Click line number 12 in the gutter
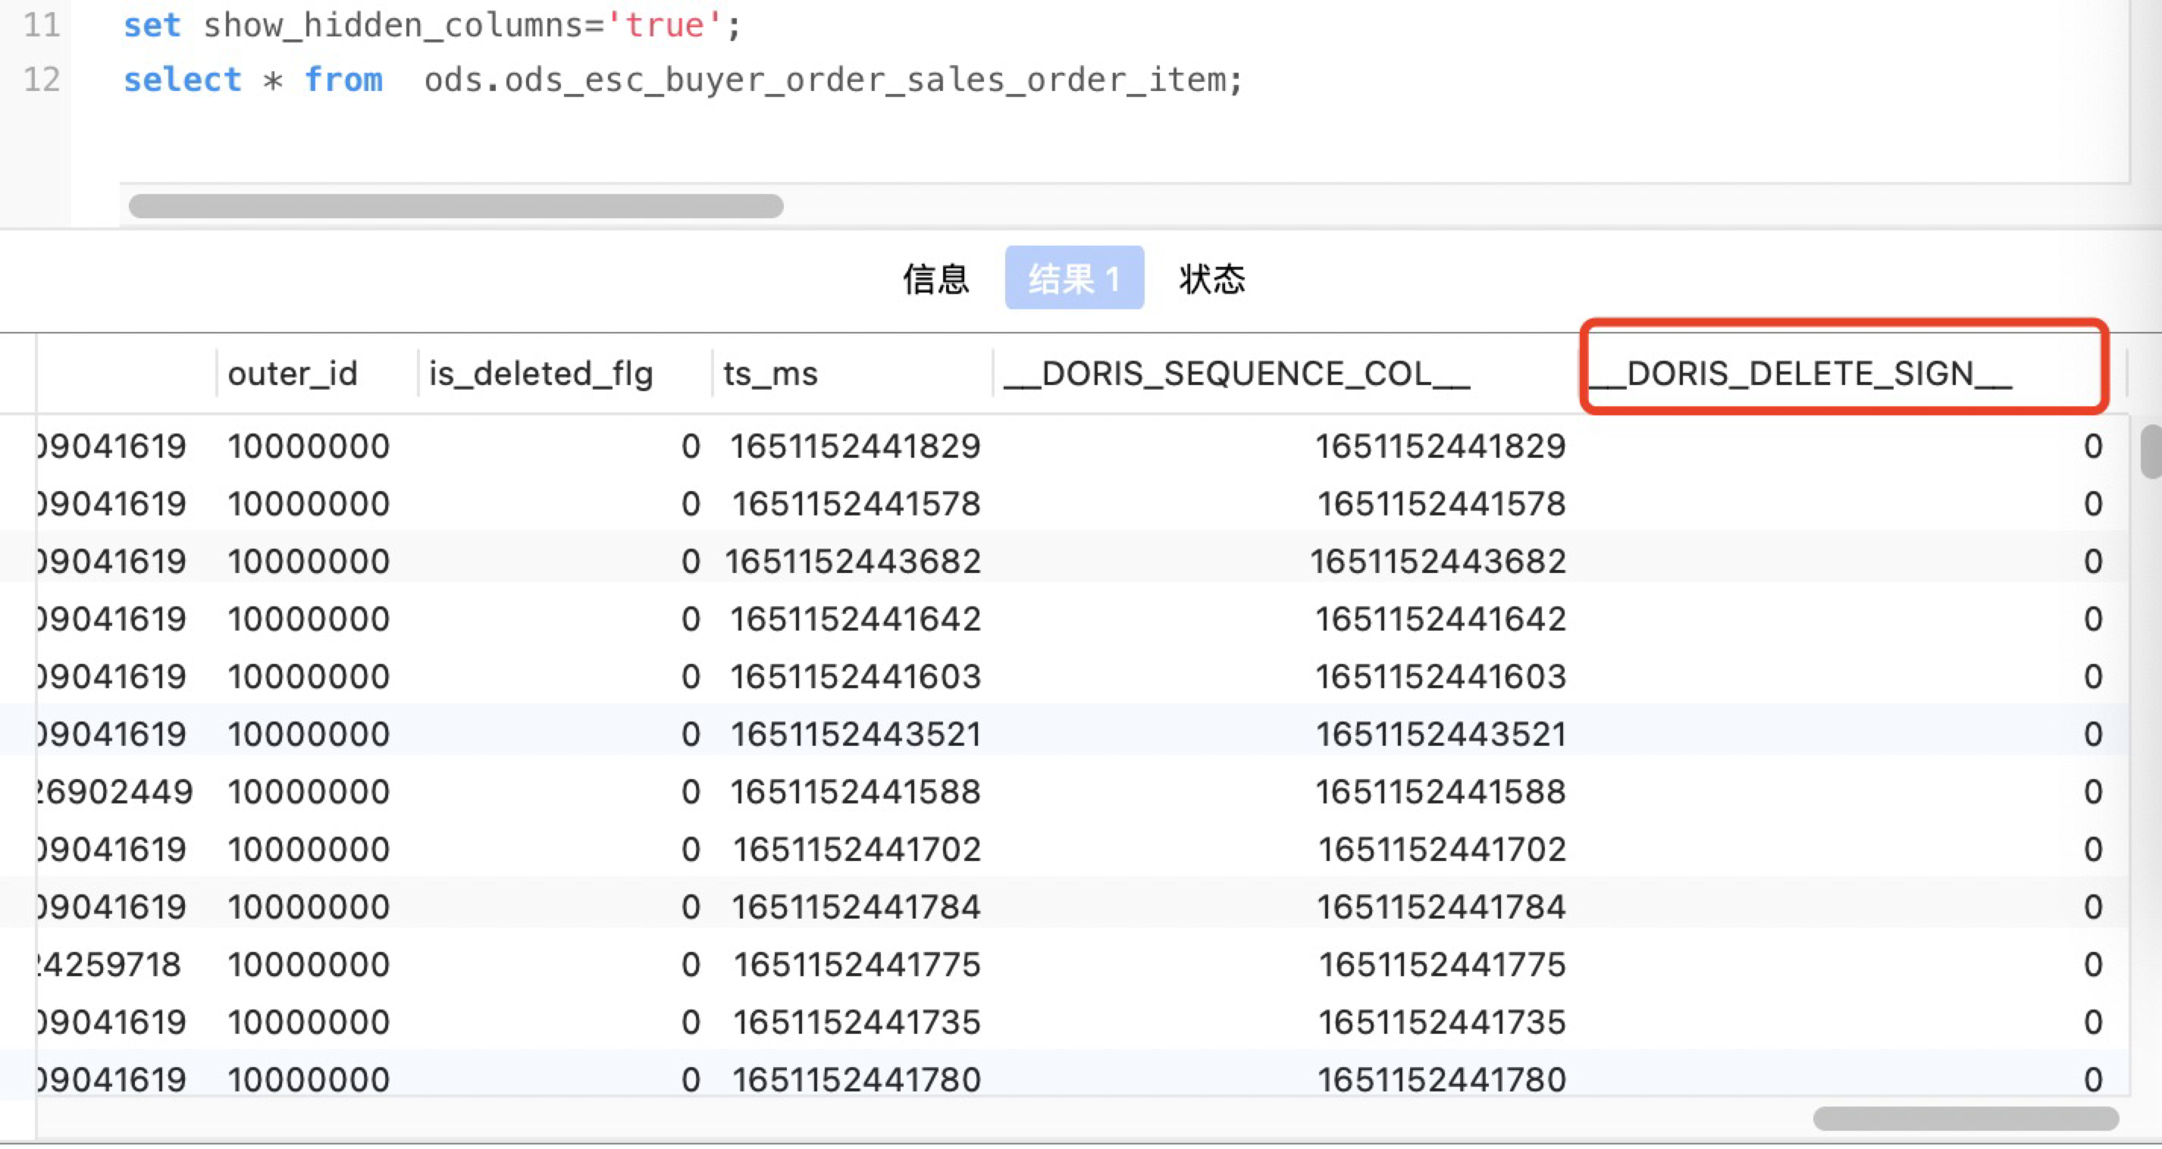 click(x=41, y=80)
